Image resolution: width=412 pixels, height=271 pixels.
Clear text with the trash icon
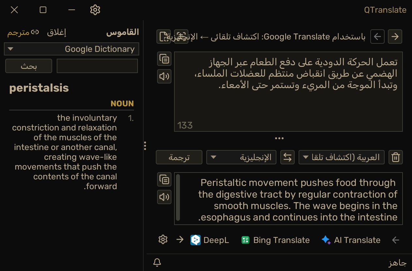coord(396,157)
